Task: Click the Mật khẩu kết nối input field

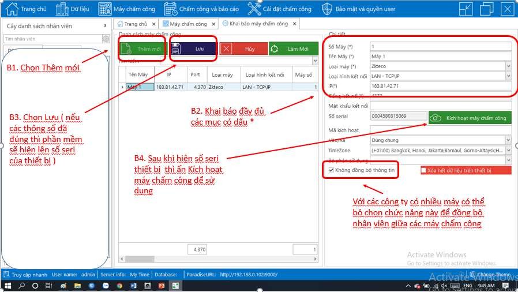Action: 440,105
